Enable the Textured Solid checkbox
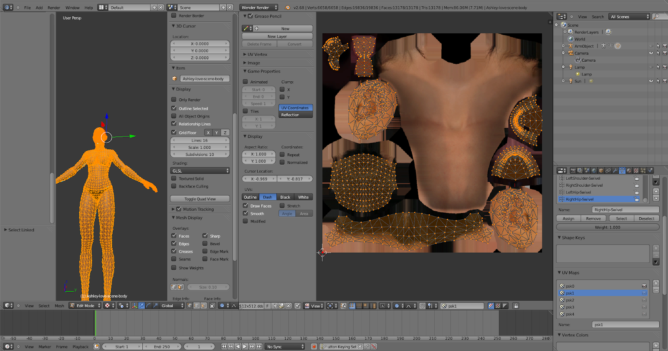This screenshot has height=351, width=668. coord(174,178)
